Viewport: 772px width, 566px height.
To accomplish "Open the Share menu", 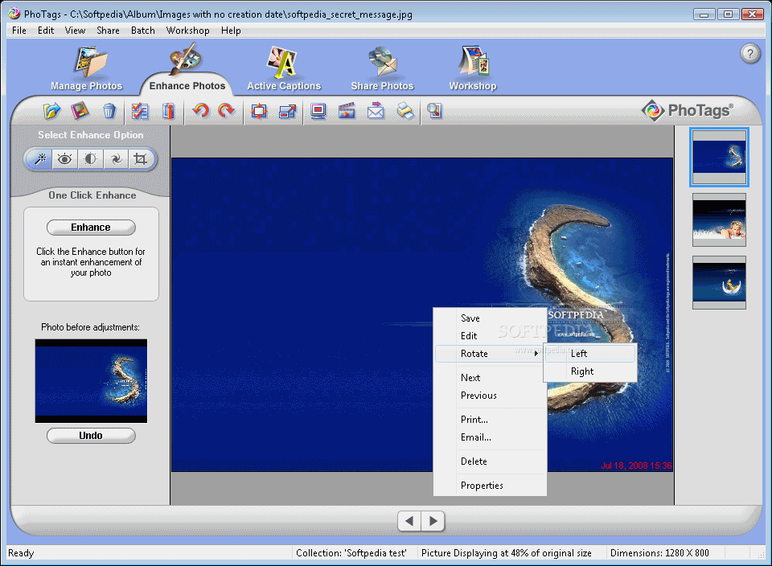I will pos(109,31).
